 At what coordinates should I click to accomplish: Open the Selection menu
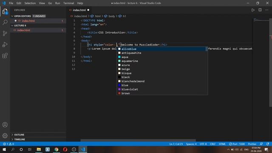point(30,3)
